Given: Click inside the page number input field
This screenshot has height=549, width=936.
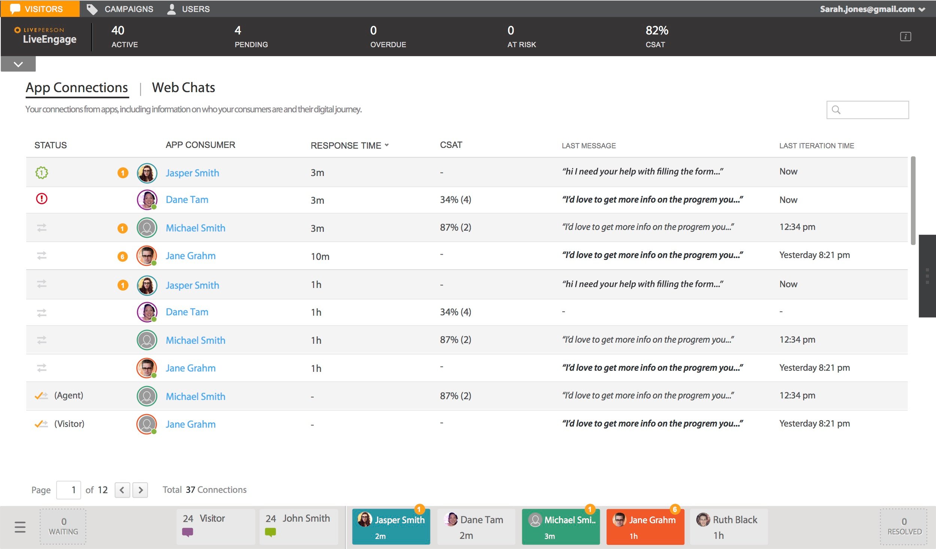Looking at the screenshot, I should point(69,489).
